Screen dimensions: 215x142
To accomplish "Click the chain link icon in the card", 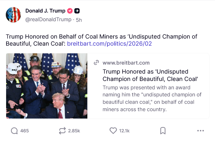I will (x=96, y=63).
